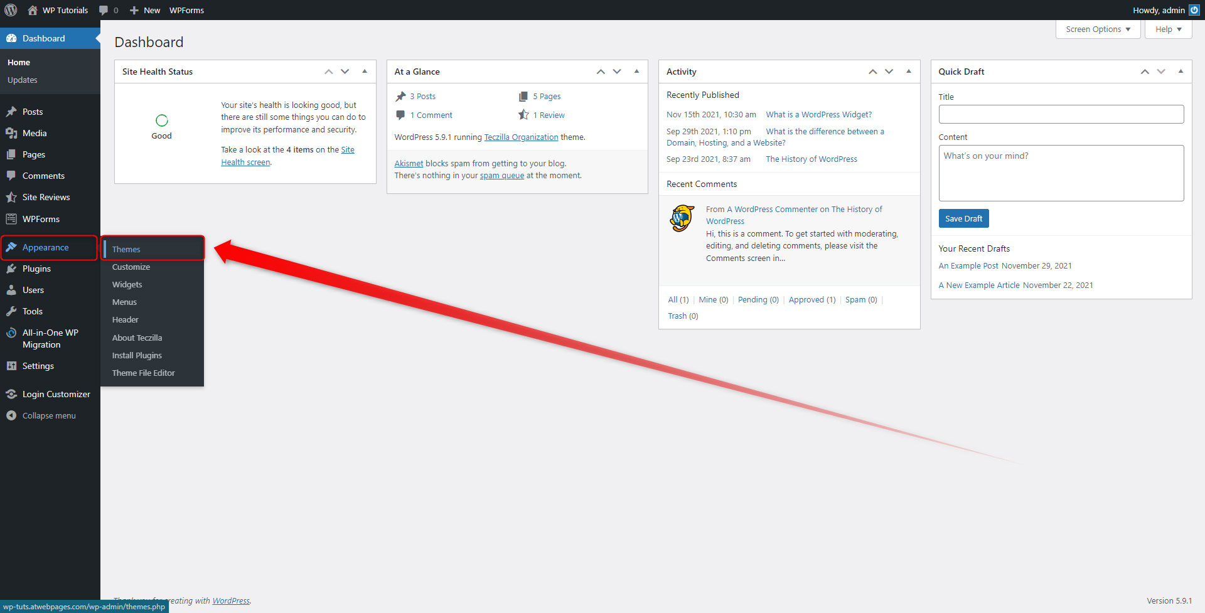Open WPForms in the admin bar
This screenshot has width=1205, height=613.
(186, 10)
